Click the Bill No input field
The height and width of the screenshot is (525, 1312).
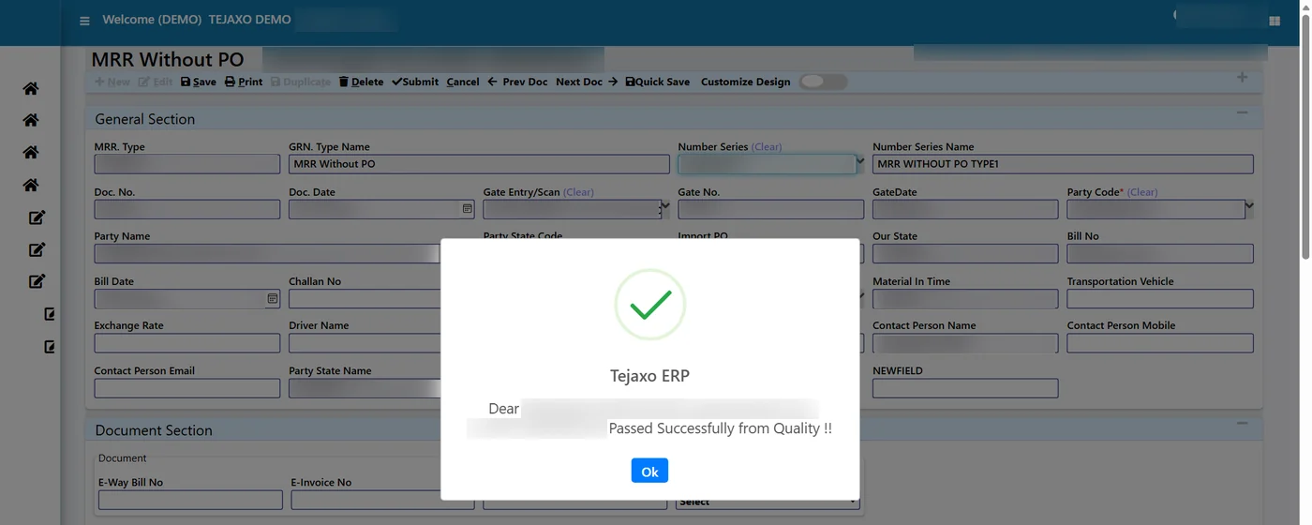click(x=1160, y=253)
